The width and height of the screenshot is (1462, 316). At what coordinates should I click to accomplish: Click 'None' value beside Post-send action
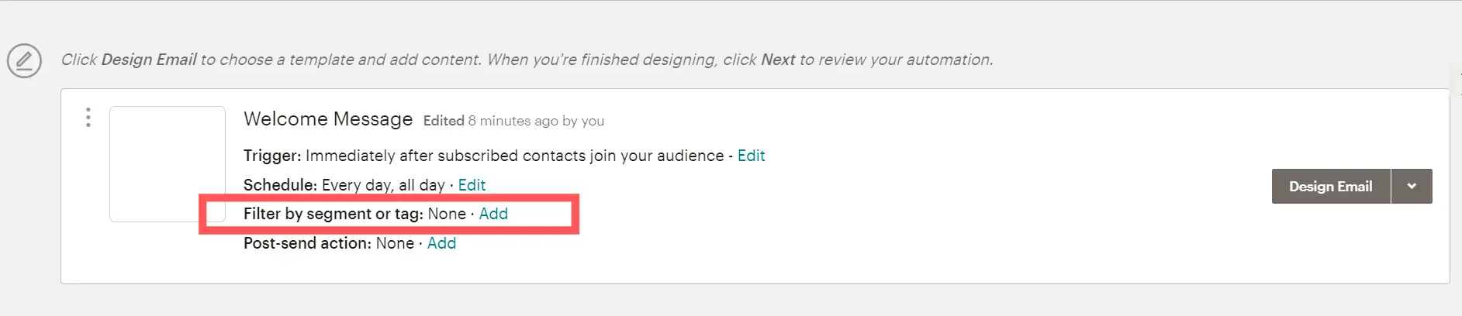(x=395, y=243)
